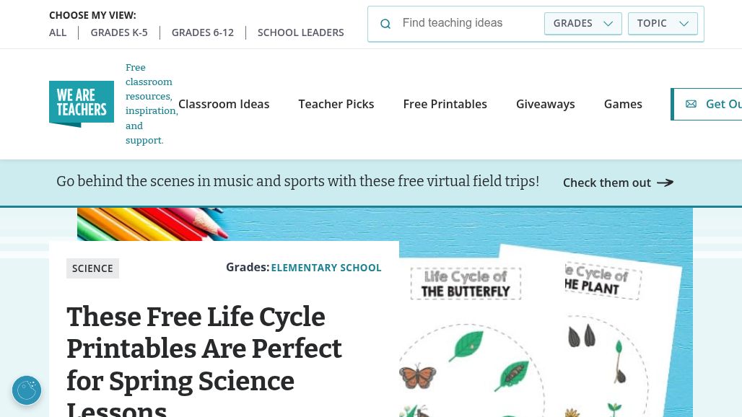This screenshot has width=742, height=417.
Task: Switch view to Grades 6-12
Action: coord(203,32)
